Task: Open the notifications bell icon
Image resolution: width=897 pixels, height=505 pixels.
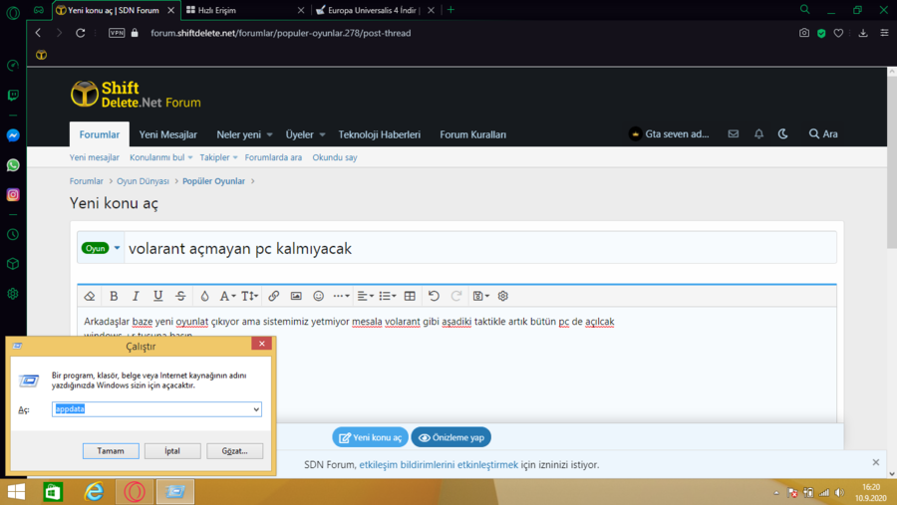Action: [758, 133]
